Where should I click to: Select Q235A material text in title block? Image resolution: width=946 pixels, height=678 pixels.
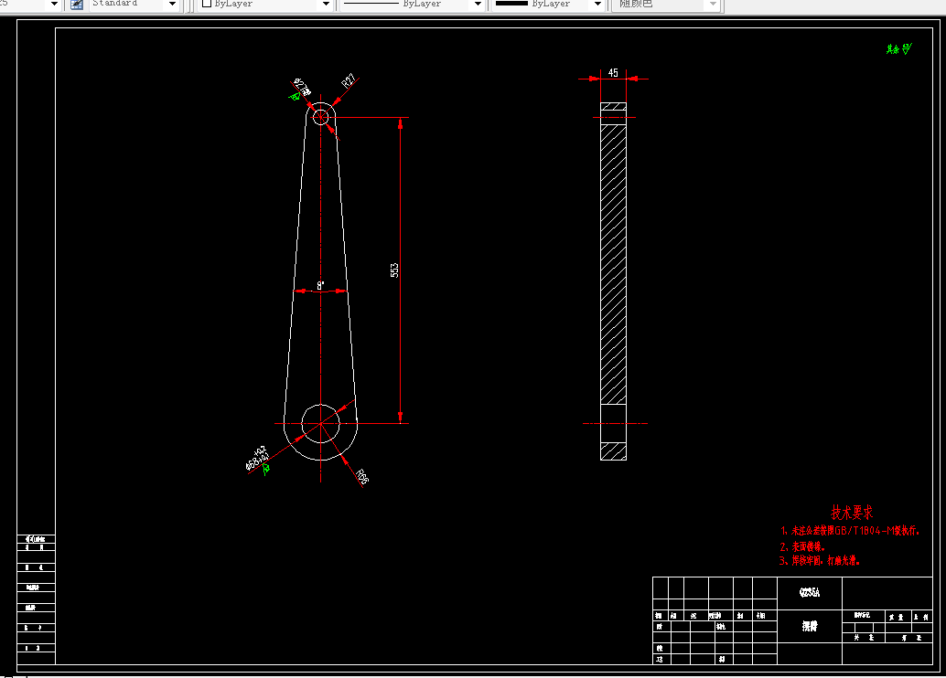click(809, 592)
